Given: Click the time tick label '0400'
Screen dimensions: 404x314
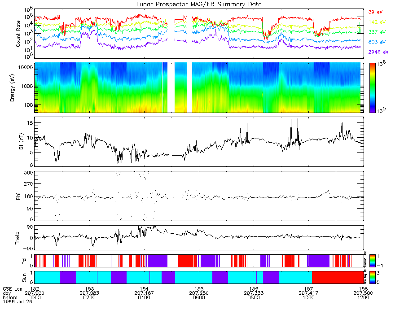Looking at the screenshot, I should (x=144, y=297).
